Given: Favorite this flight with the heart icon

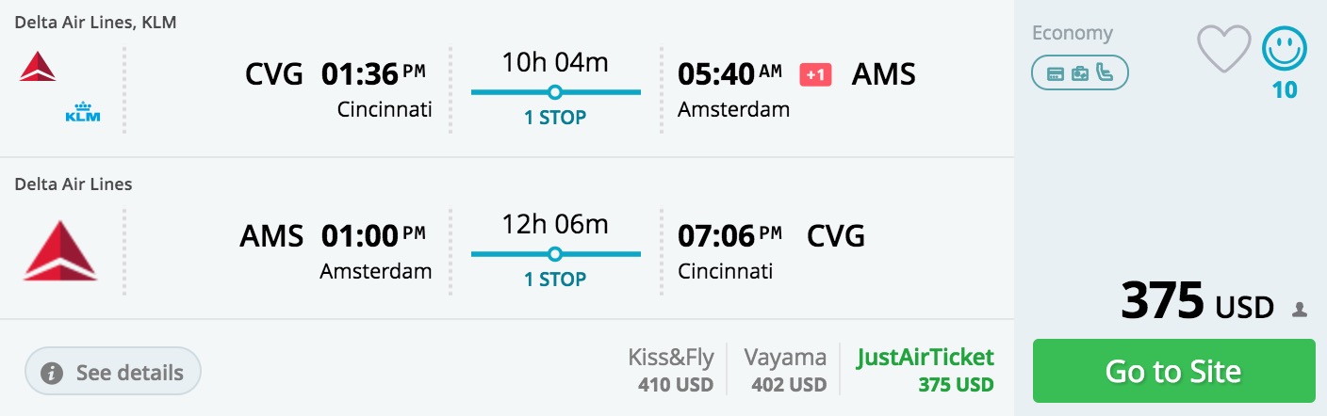Looking at the screenshot, I should 1223,49.
